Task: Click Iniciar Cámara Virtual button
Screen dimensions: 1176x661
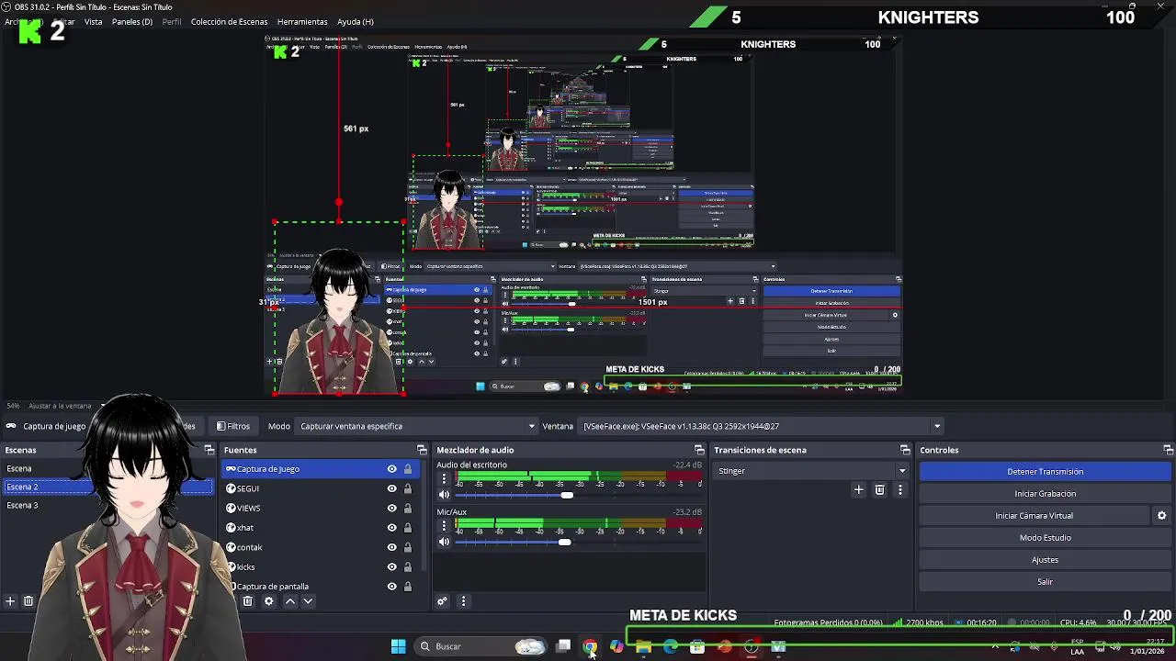Action: tap(1034, 516)
